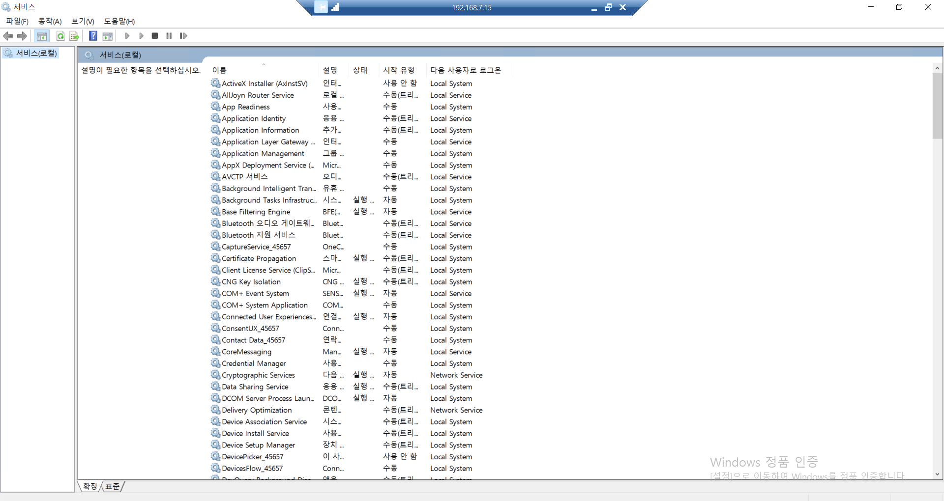The width and height of the screenshot is (944, 501).
Task: Select the Cryptographic Services row
Action: point(361,375)
